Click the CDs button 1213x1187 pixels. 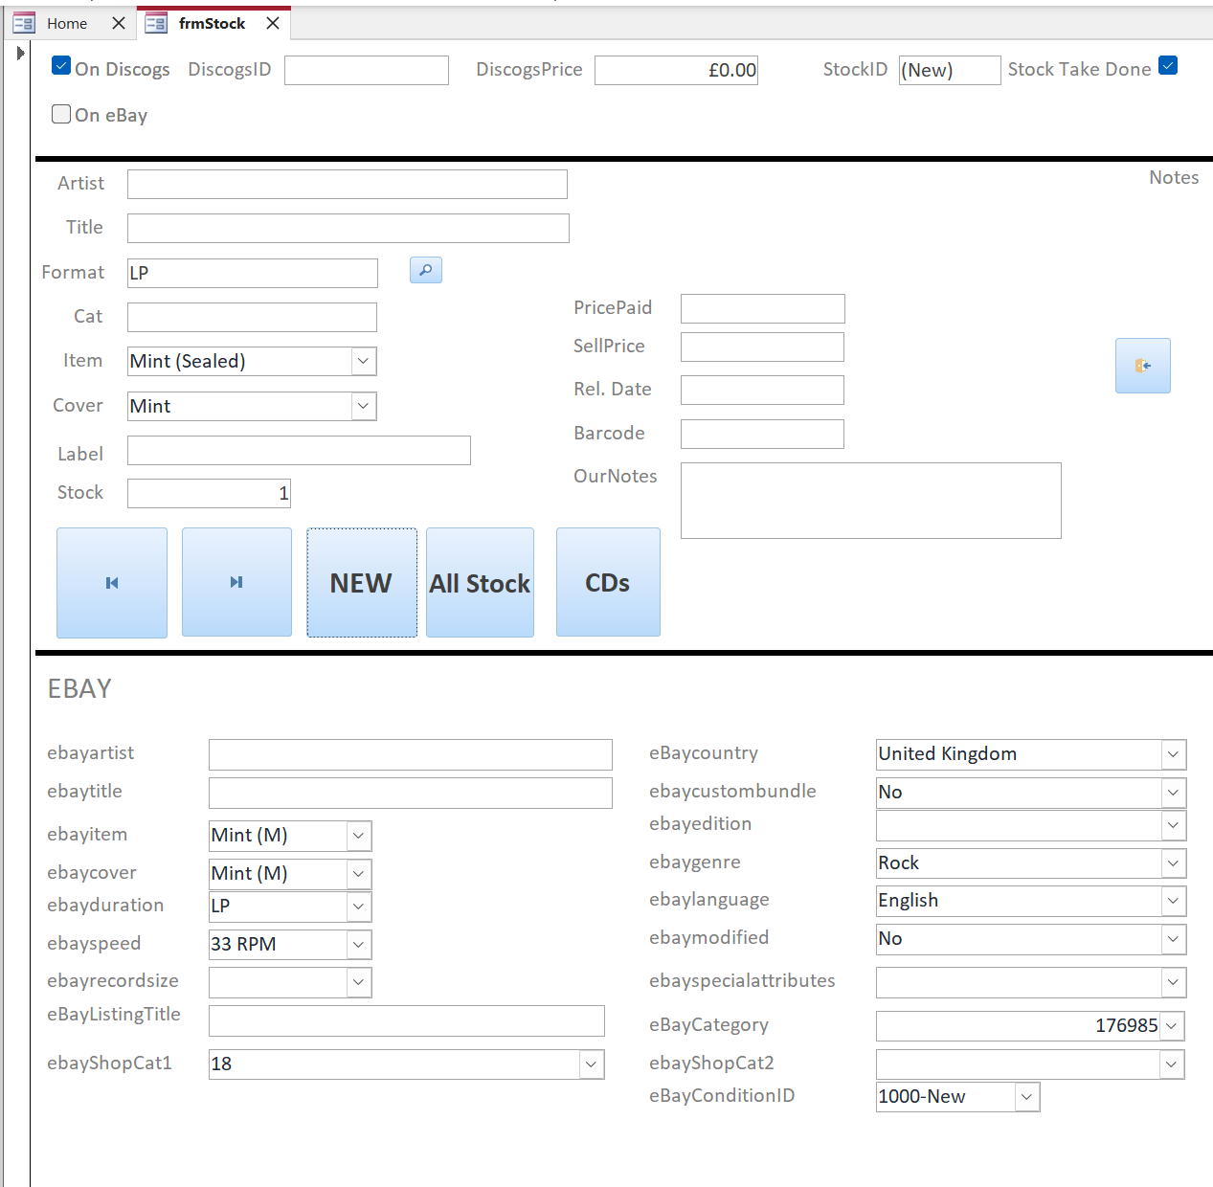(x=608, y=582)
